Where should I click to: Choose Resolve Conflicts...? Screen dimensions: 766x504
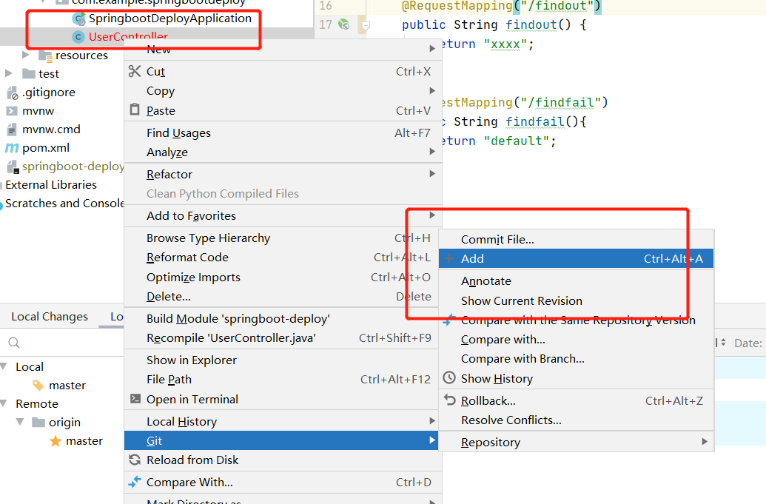(x=576, y=420)
